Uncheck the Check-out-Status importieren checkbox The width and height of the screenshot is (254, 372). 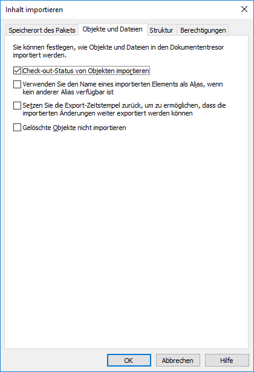[17, 71]
